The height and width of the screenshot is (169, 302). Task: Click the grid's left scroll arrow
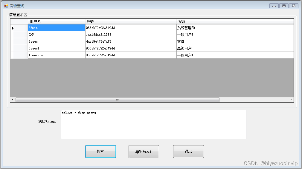tap(13, 100)
